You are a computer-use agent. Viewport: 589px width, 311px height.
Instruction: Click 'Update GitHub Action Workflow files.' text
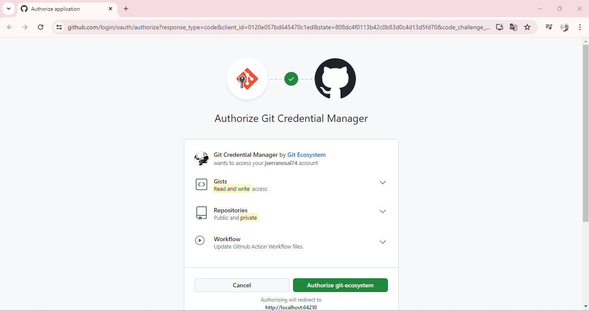259,247
